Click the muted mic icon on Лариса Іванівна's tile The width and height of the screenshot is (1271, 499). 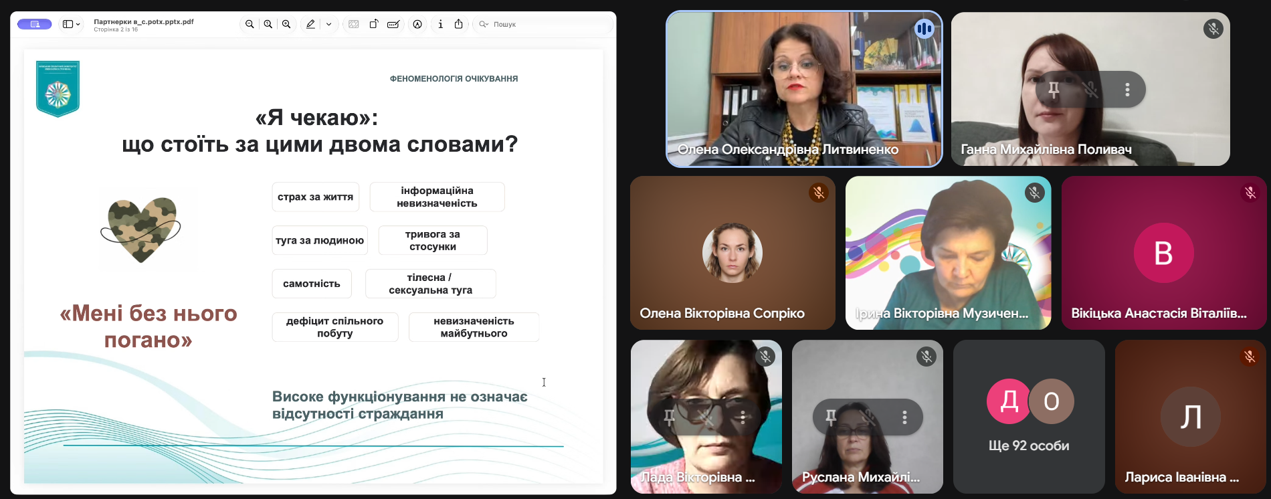pos(1250,357)
